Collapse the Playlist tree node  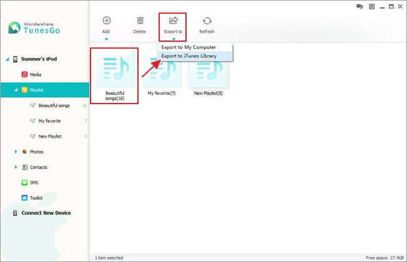[16, 90]
